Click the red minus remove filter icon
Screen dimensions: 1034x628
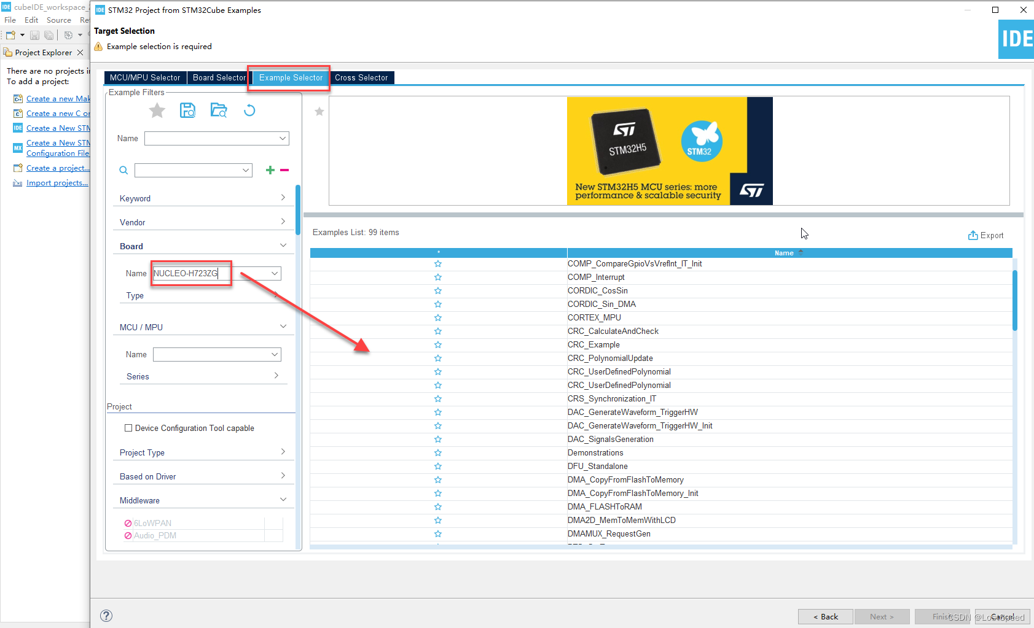(x=284, y=170)
